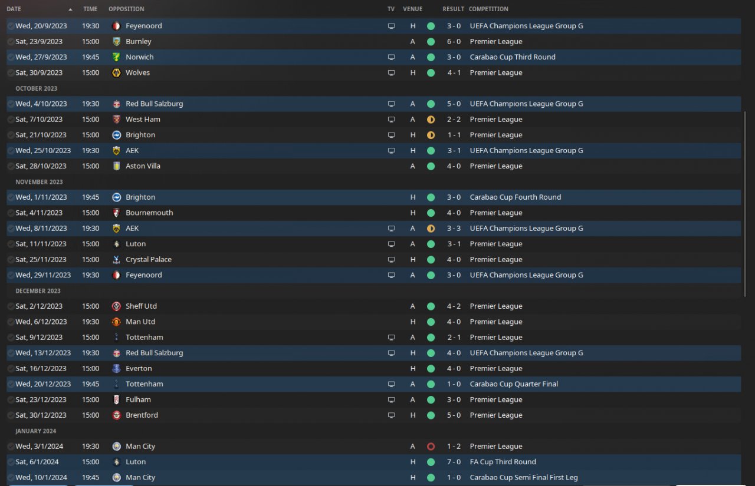
Task: Click the Man Utd club crest
Action: point(116,322)
